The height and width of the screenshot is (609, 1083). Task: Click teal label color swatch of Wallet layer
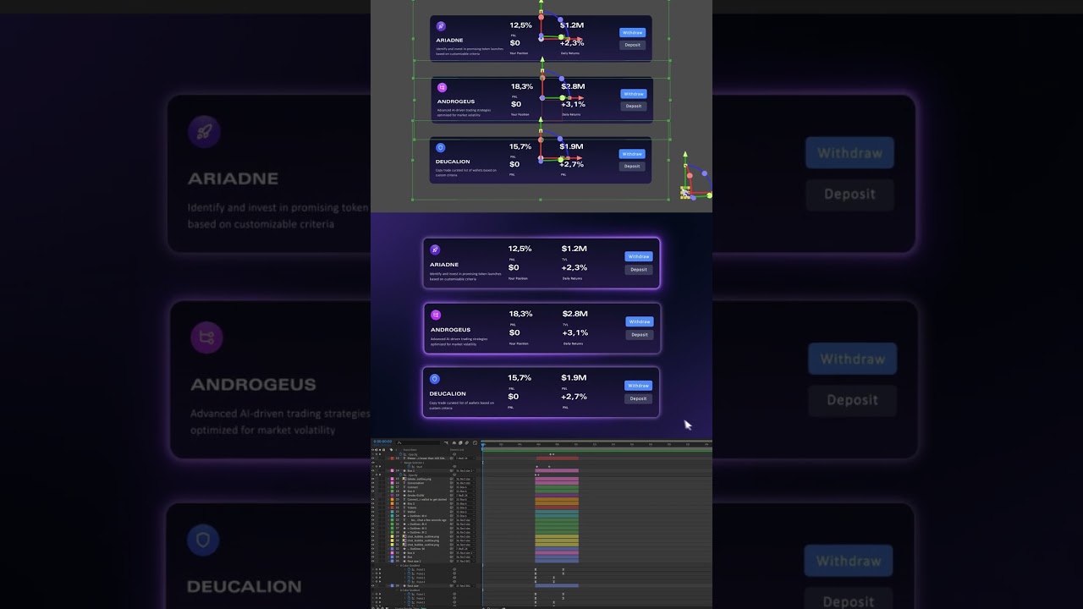click(x=393, y=512)
